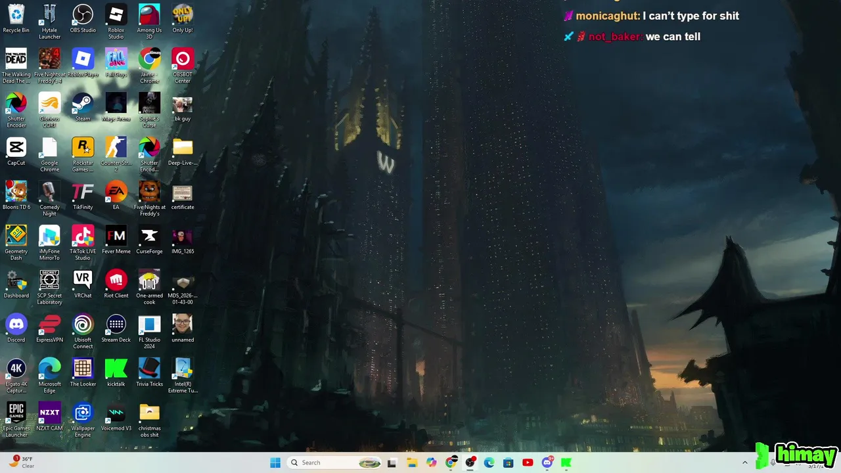
Task: Select the TikFinity desktop shortcut
Action: pyautogui.click(x=83, y=194)
